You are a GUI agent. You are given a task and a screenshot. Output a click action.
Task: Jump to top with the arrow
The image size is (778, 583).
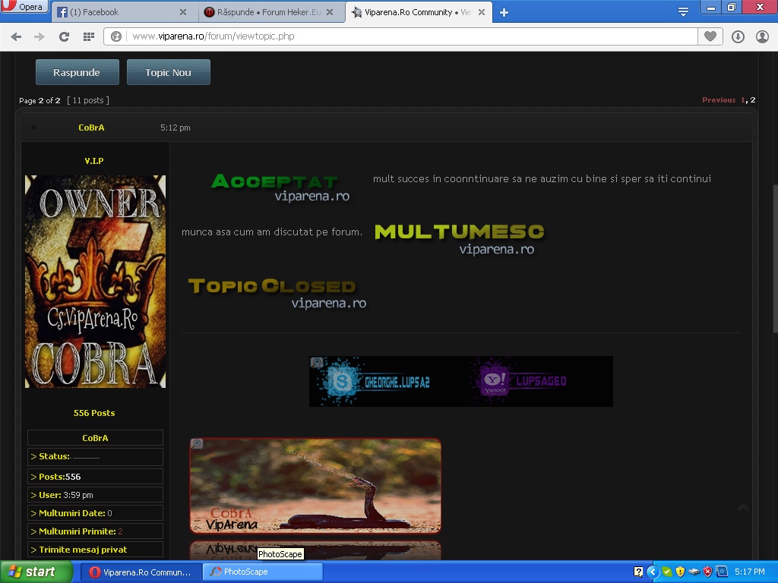click(743, 508)
